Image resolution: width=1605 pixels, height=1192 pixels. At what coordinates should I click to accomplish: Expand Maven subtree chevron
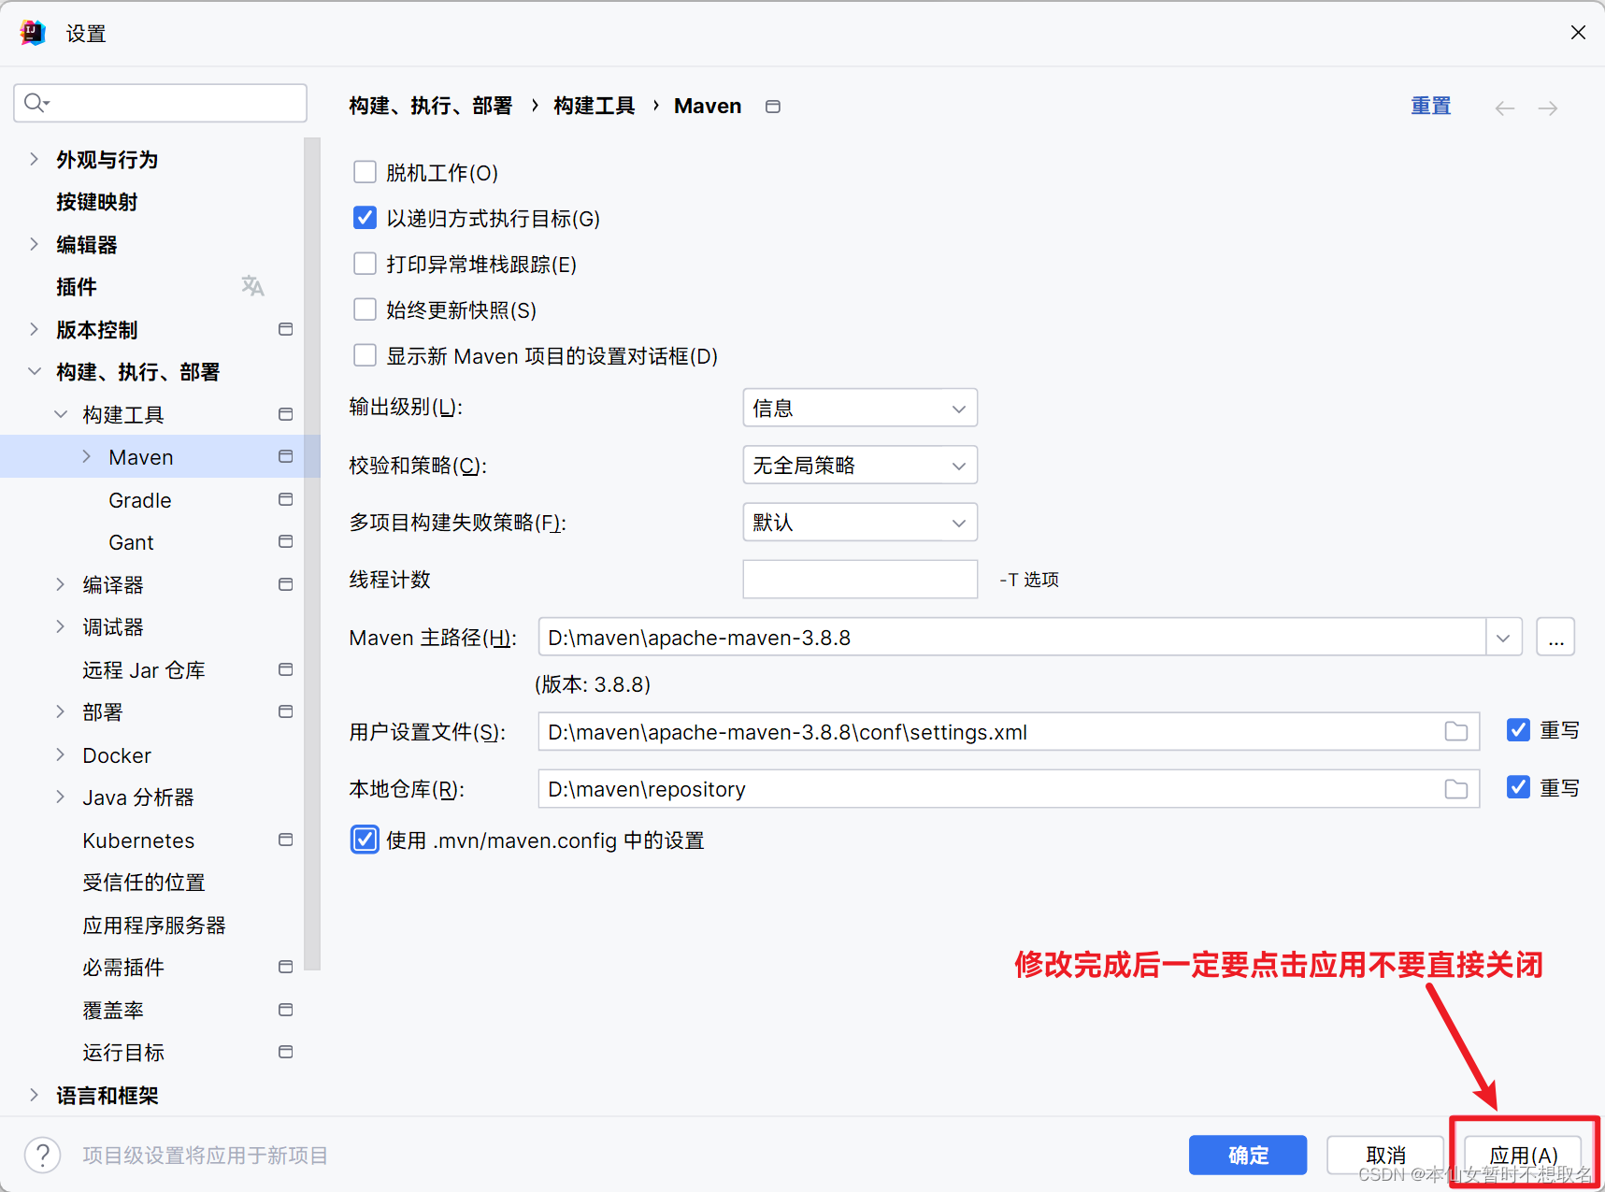[x=87, y=456]
